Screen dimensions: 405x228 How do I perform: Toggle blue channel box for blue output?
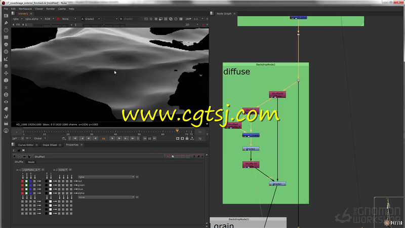pyautogui.click(x=30, y=189)
